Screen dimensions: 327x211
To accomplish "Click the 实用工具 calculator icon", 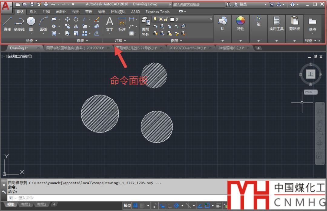I will pos(276,23).
